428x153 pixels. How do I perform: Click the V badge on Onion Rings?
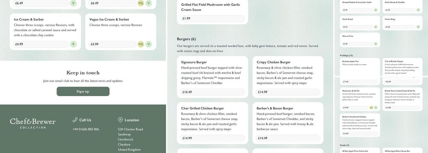[418, 27]
